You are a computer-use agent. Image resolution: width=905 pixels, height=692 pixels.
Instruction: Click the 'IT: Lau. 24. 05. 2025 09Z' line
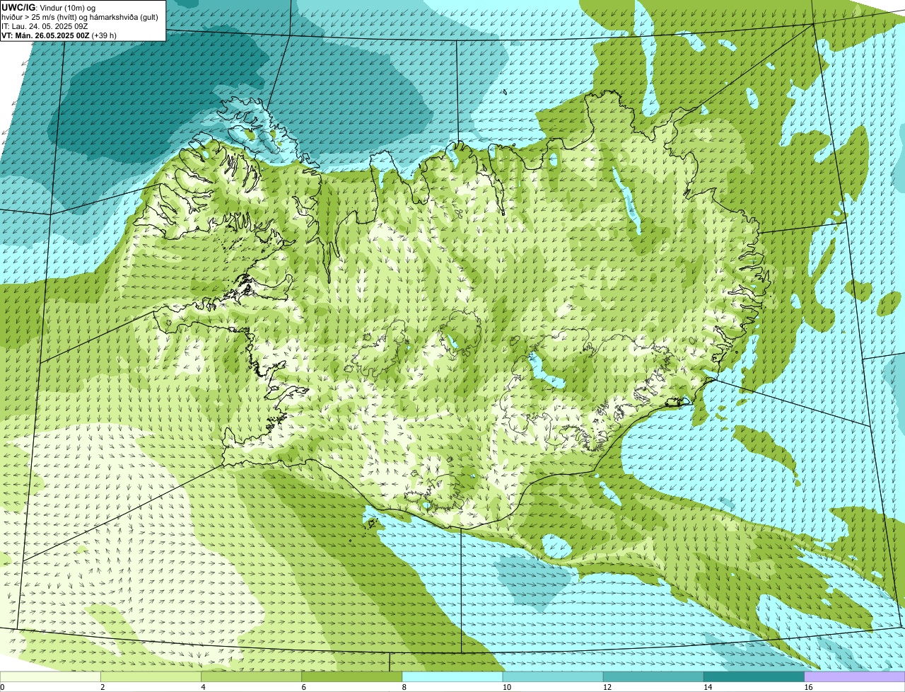click(x=45, y=26)
